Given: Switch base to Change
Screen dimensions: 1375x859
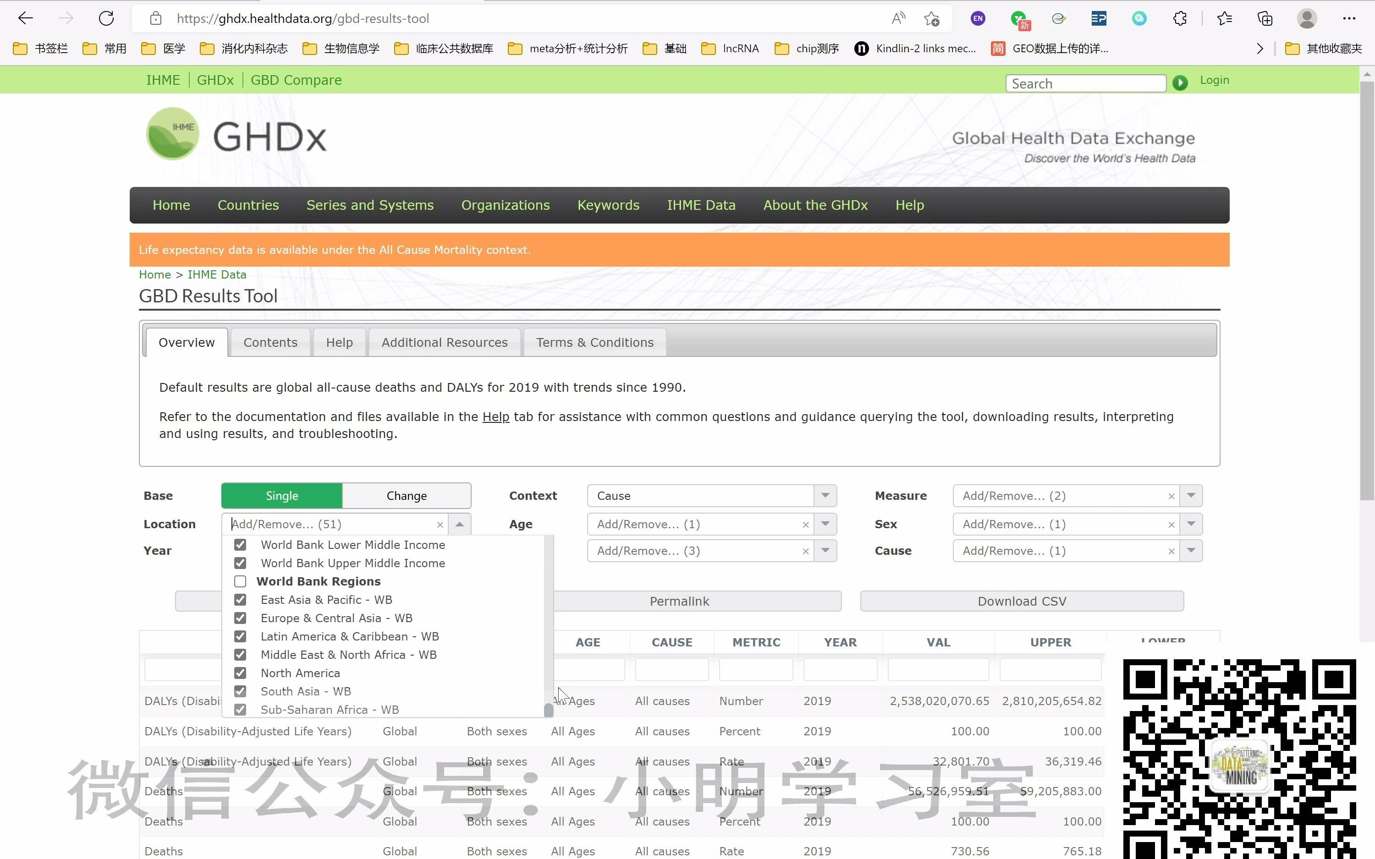Looking at the screenshot, I should [x=407, y=495].
